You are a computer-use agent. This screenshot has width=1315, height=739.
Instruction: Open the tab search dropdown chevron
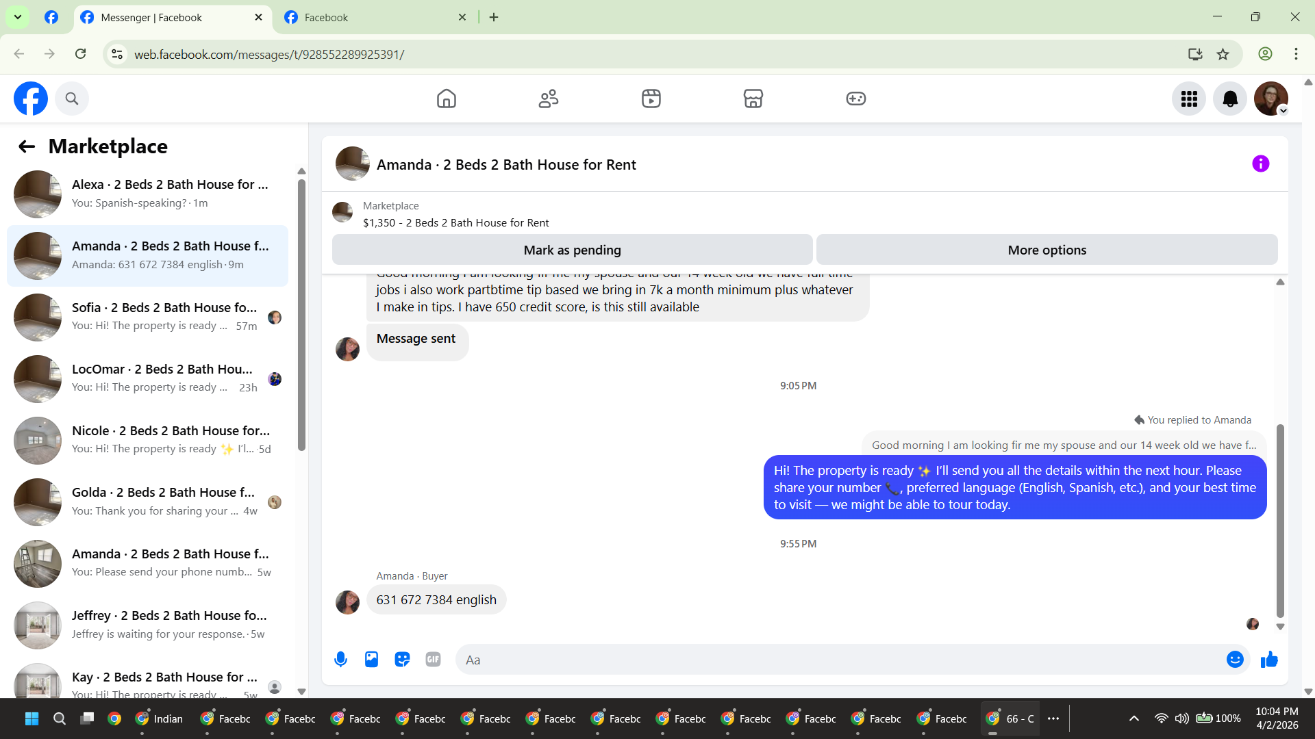click(x=18, y=17)
